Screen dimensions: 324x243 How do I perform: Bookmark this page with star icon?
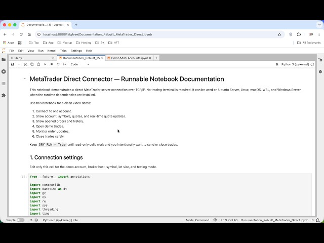pos(279,34)
